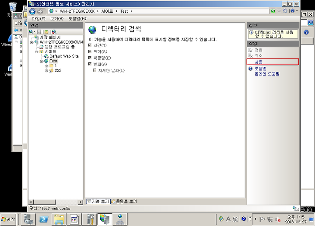Open the breadcrumb arrow after WIN-2TPEGKCE06K
The width and height of the screenshot is (315, 226).
point(98,11)
